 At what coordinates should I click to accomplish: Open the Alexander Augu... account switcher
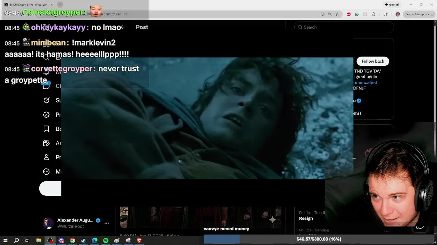click(75, 223)
